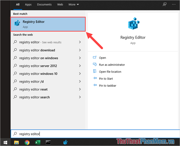Click the pin icon beside Pin to taskbar
Viewport: 180px width, 146px height.
95,85
